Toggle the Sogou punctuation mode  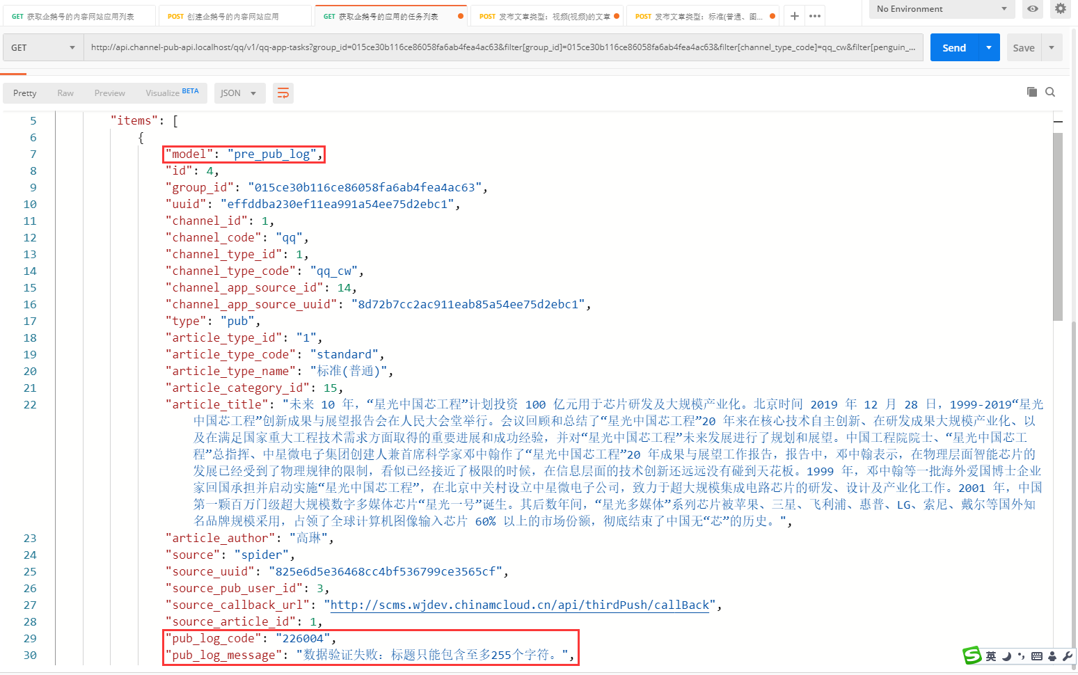point(1021,656)
